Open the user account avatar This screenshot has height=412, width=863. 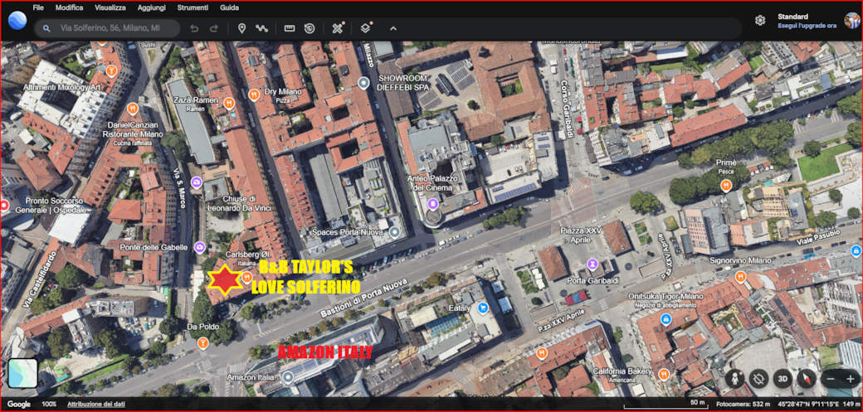852,21
